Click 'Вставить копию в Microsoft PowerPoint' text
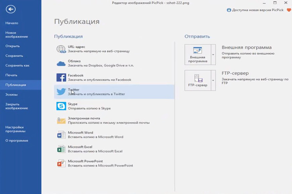The width and height of the screenshot is (292, 194). [x=100, y=165]
